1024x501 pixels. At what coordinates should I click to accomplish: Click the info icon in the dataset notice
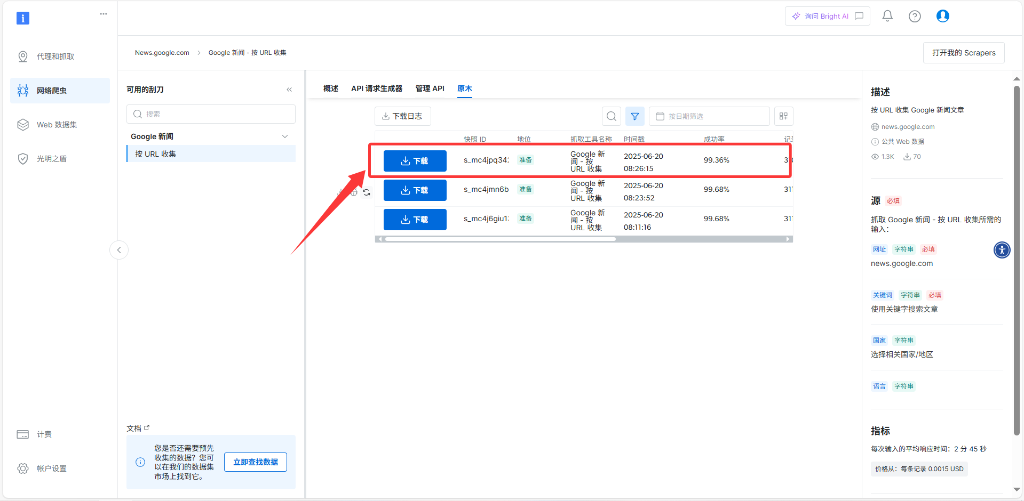click(140, 462)
